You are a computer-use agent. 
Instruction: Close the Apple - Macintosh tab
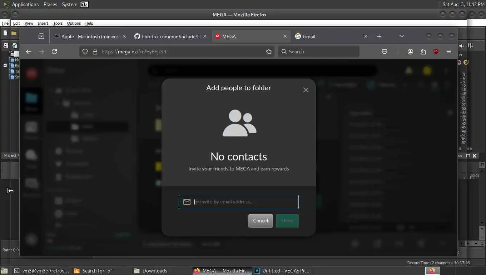124,36
